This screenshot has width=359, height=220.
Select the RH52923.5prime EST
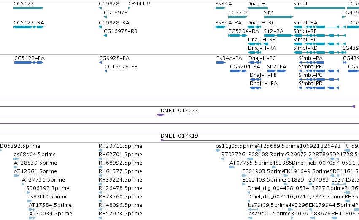(x=100, y=218)
